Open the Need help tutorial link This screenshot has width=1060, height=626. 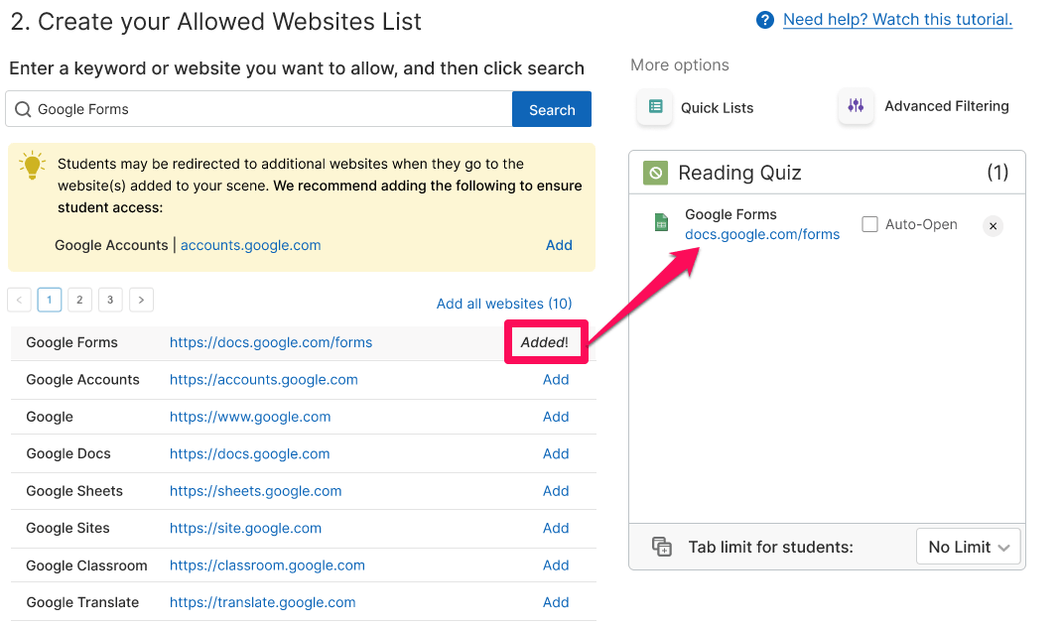tap(897, 20)
